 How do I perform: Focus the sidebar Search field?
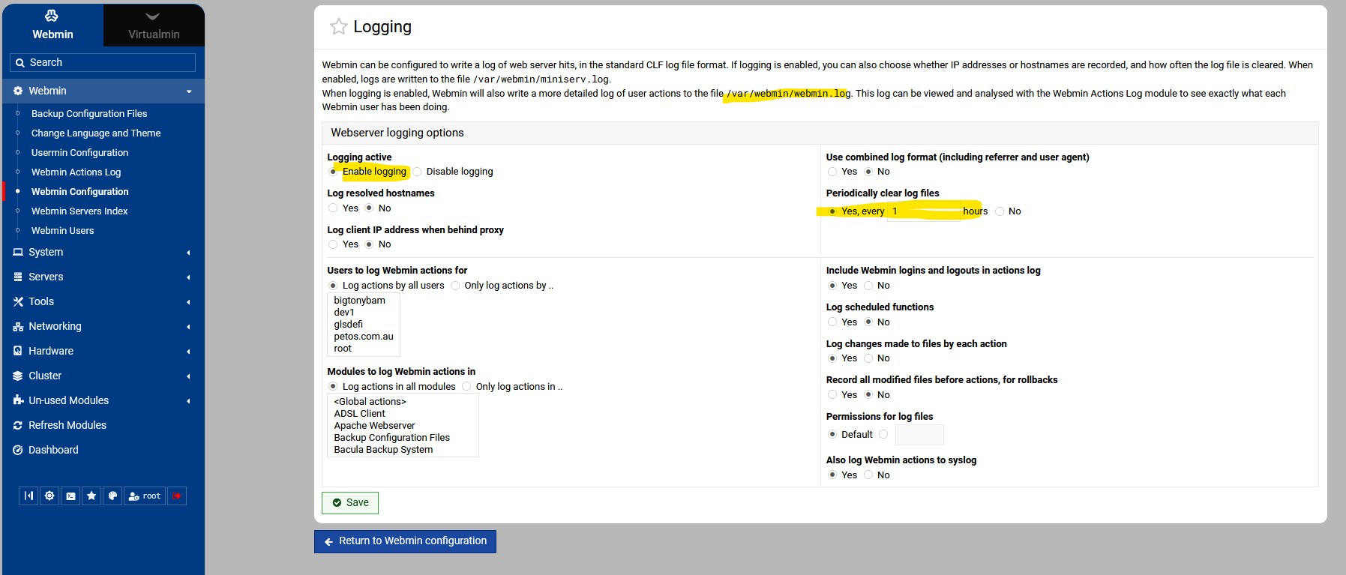[x=103, y=62]
